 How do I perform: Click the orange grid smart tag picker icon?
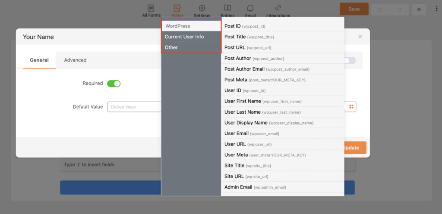[x=351, y=106]
